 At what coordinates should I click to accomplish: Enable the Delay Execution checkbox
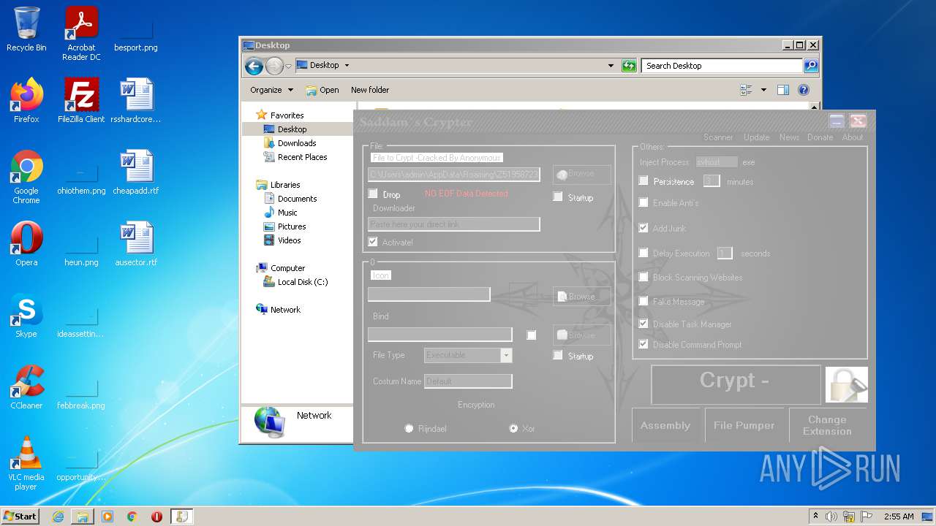point(643,253)
